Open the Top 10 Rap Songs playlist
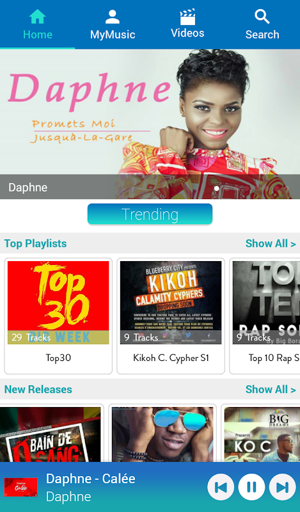The image size is (300, 512). 265,316
